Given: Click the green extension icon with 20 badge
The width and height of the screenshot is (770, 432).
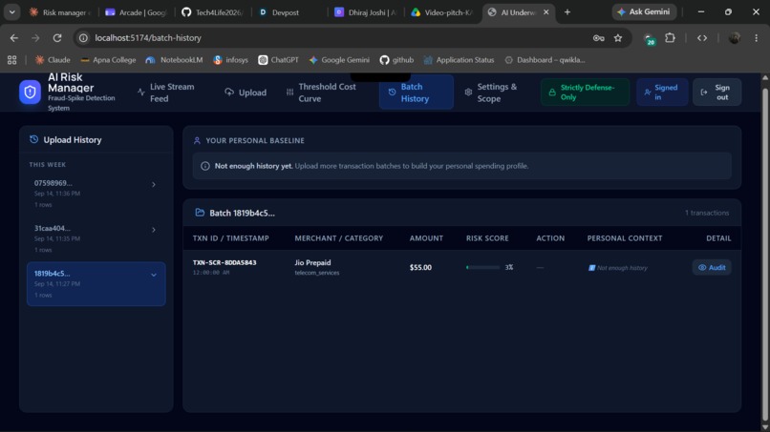Looking at the screenshot, I should tap(649, 39).
